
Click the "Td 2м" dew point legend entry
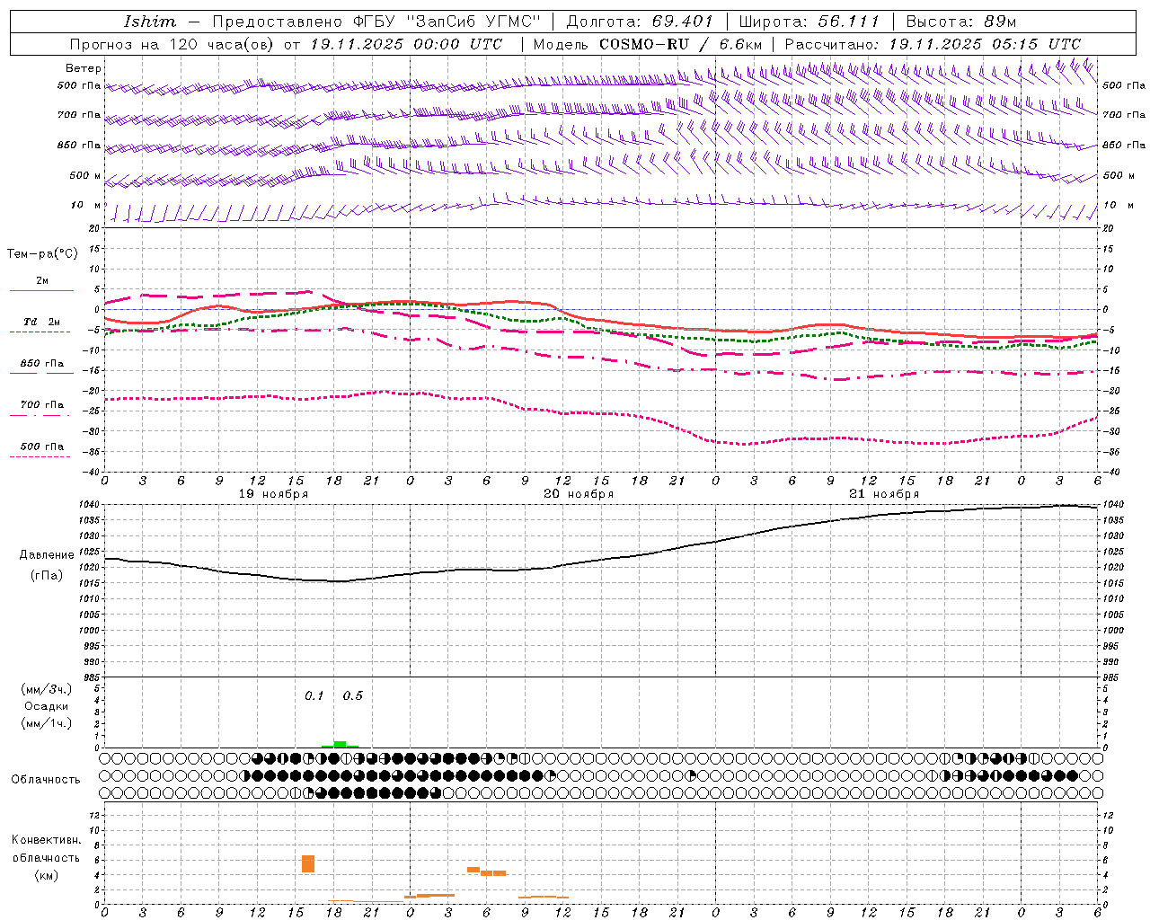pos(42,322)
